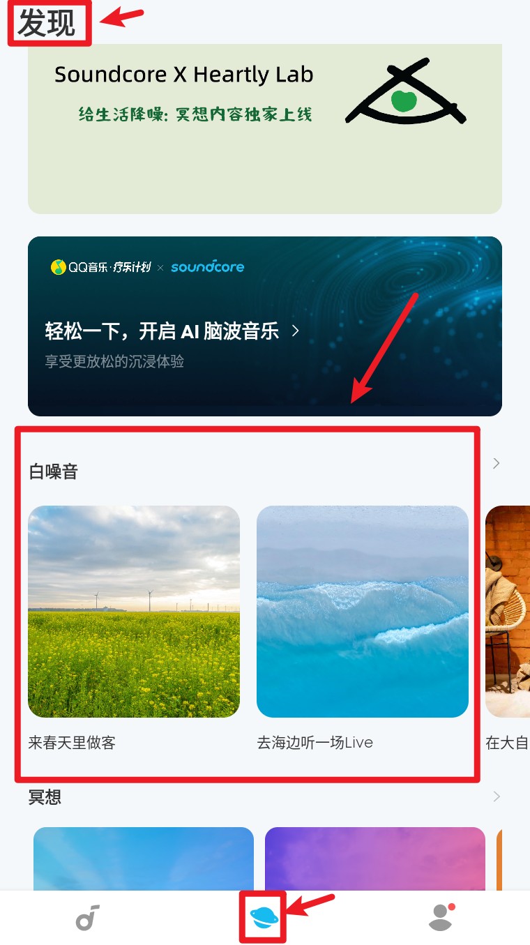Open the Soundcore X Heartly Lab banner
The width and height of the screenshot is (530, 945).
click(265, 128)
